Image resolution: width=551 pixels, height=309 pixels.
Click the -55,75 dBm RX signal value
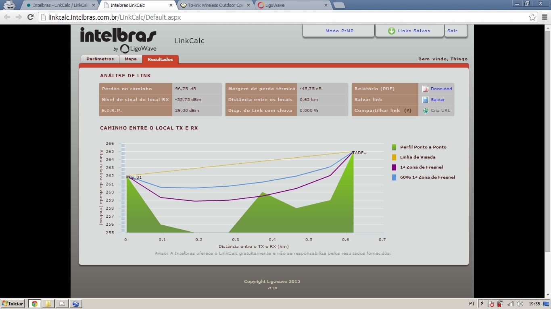point(188,100)
